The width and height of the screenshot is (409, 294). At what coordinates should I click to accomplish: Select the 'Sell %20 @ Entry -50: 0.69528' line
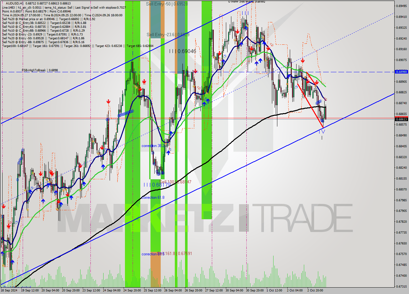(43, 38)
